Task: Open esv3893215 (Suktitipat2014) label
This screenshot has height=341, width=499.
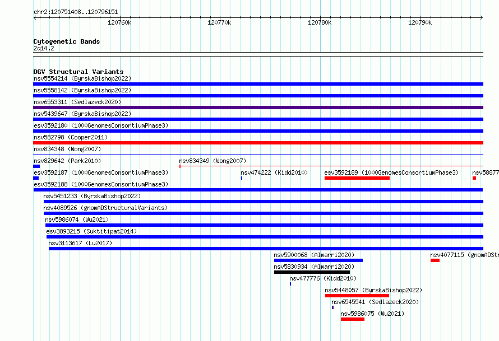Action: [91, 231]
